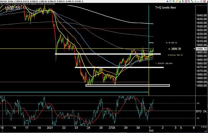Viewport: 208px width, 133px height.
Task: Click the 'T=Q Levels New' chart title
Action: [165, 8]
